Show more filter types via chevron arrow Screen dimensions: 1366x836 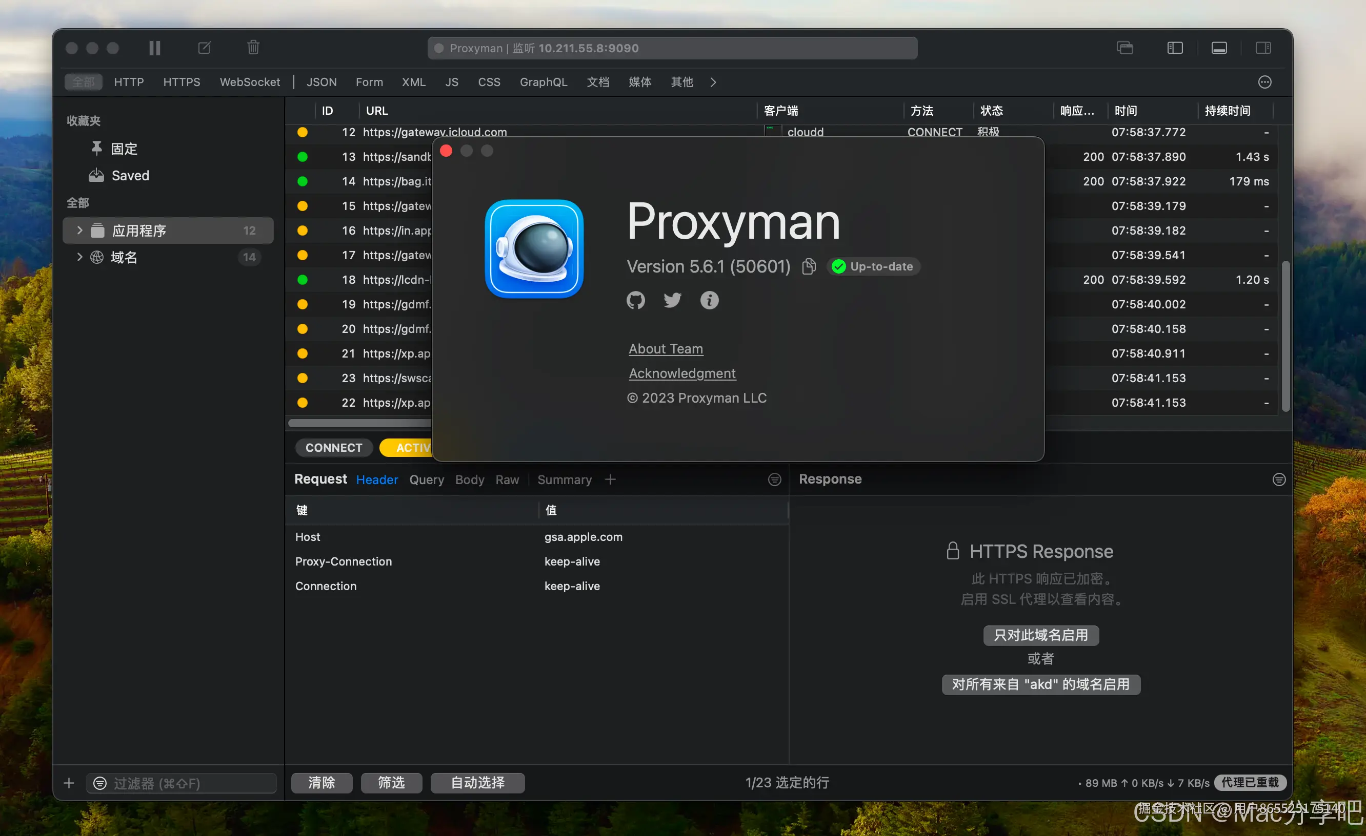tap(713, 82)
